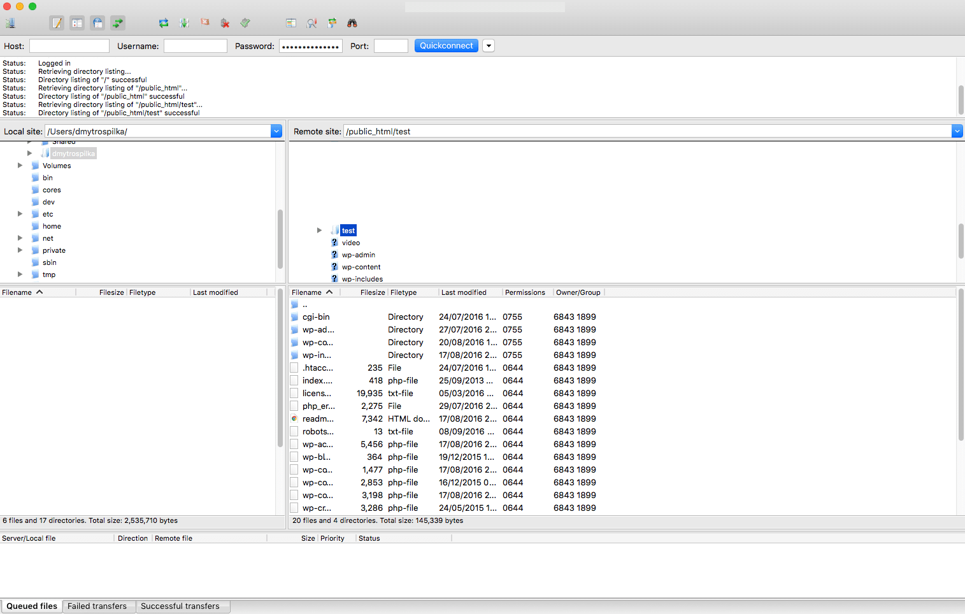This screenshot has width=965, height=614.
Task: Click the parent directory '..' folder icon
Action: (x=294, y=304)
